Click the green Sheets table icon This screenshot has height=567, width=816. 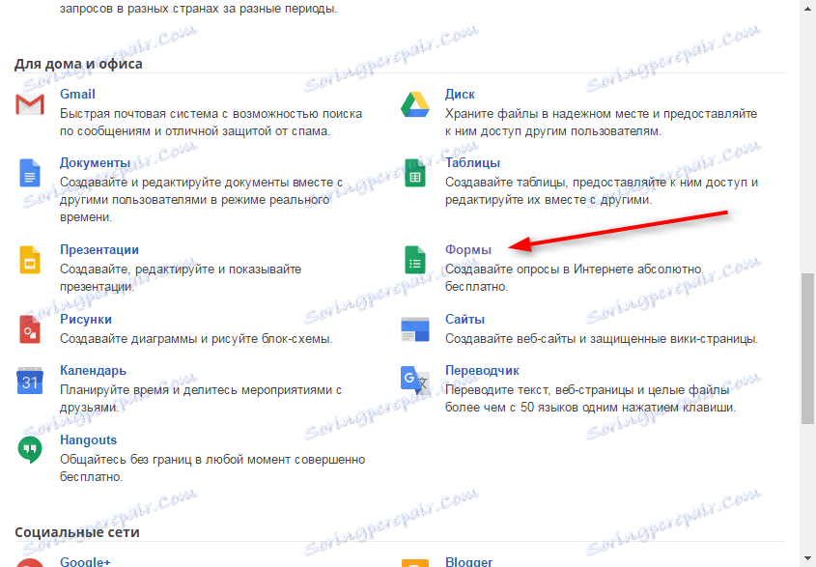click(x=415, y=172)
